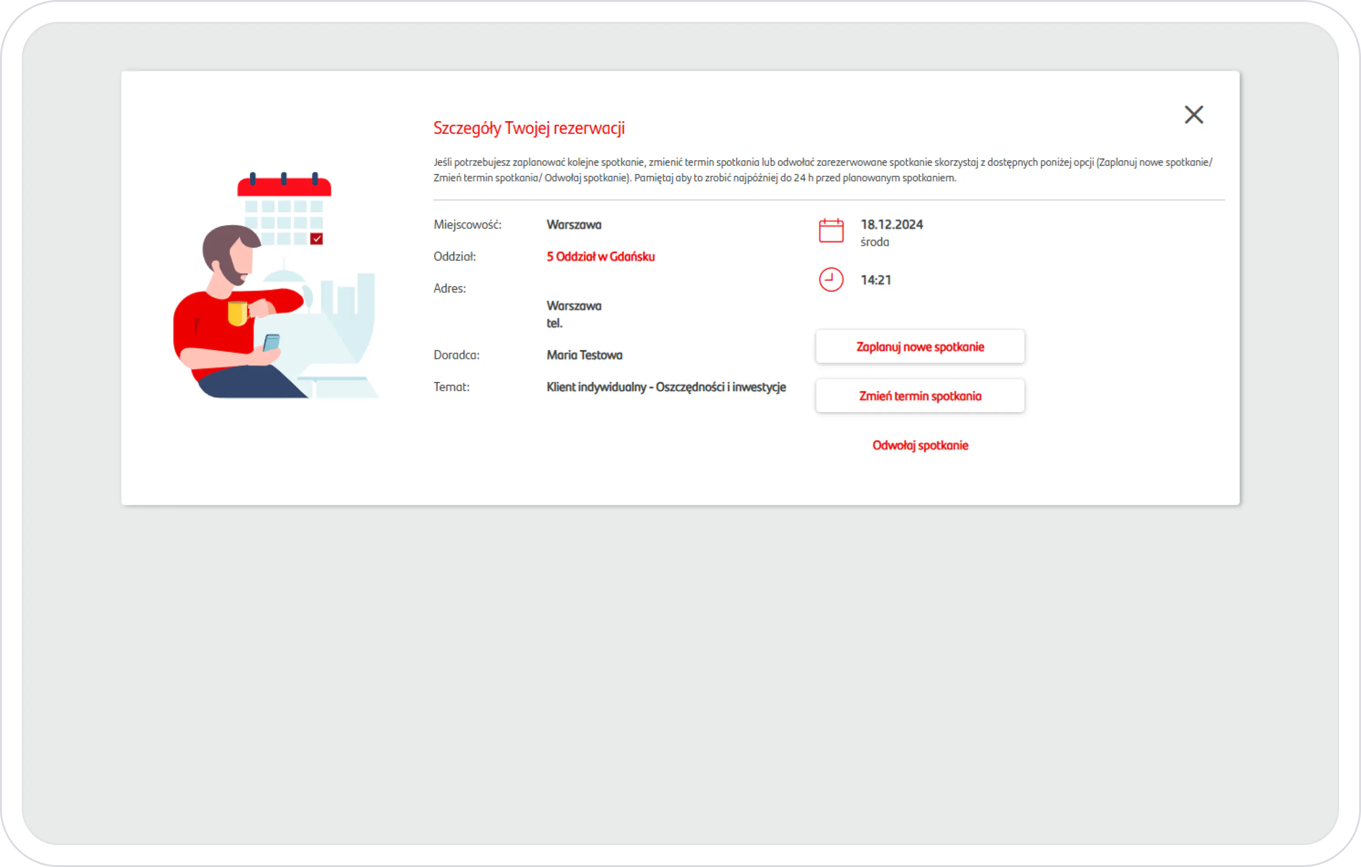Click the clock icon beside 14:21

[x=831, y=280]
